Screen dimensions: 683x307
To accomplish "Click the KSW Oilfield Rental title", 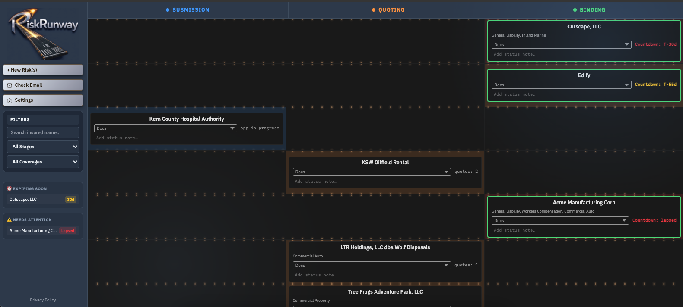I will click(385, 163).
